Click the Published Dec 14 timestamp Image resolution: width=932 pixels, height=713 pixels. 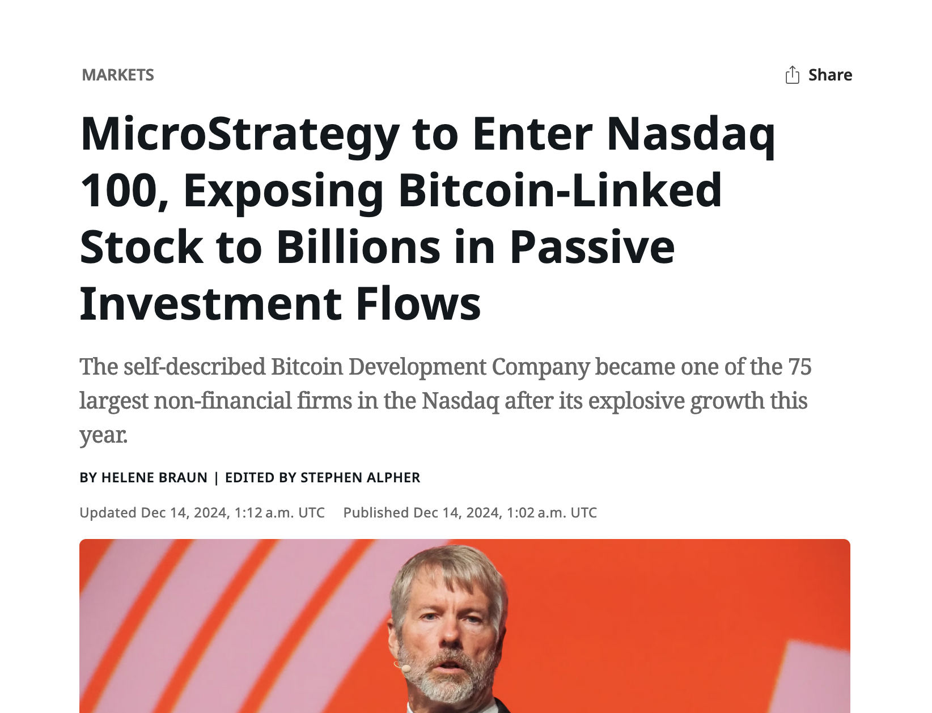pyautogui.click(x=470, y=513)
